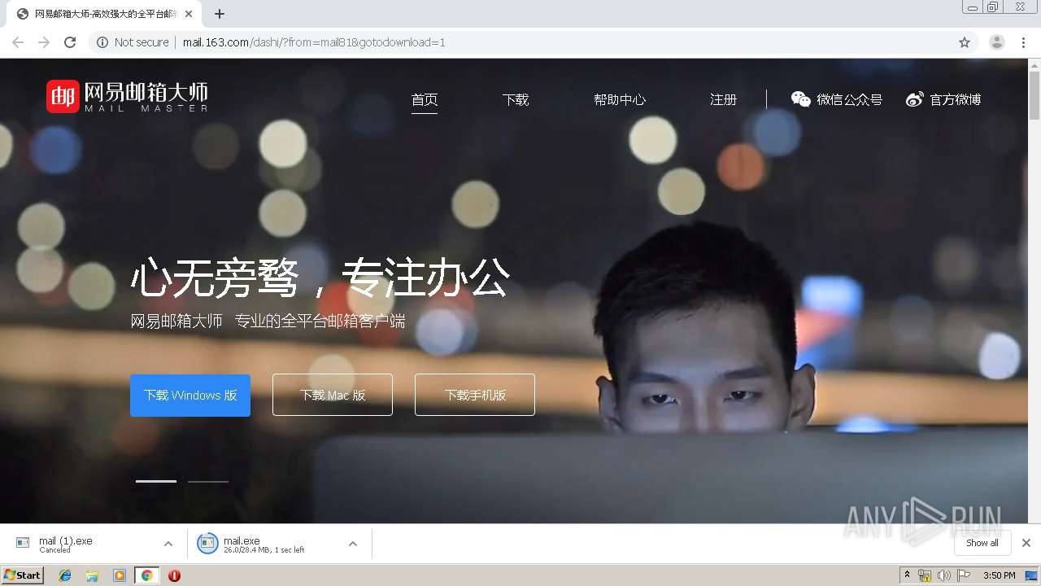The image size is (1041, 586).
Task: Click the 下载 Windows 版 button
Action: click(x=190, y=395)
